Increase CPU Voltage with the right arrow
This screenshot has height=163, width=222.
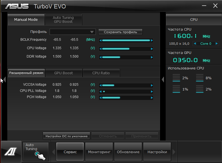(152, 49)
